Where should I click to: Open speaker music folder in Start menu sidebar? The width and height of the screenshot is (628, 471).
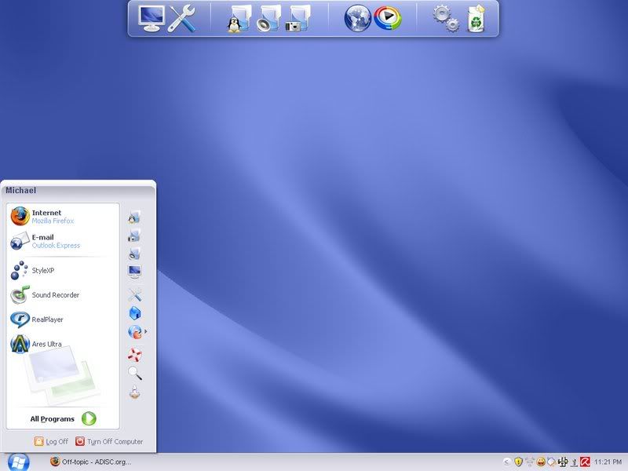[x=134, y=253]
